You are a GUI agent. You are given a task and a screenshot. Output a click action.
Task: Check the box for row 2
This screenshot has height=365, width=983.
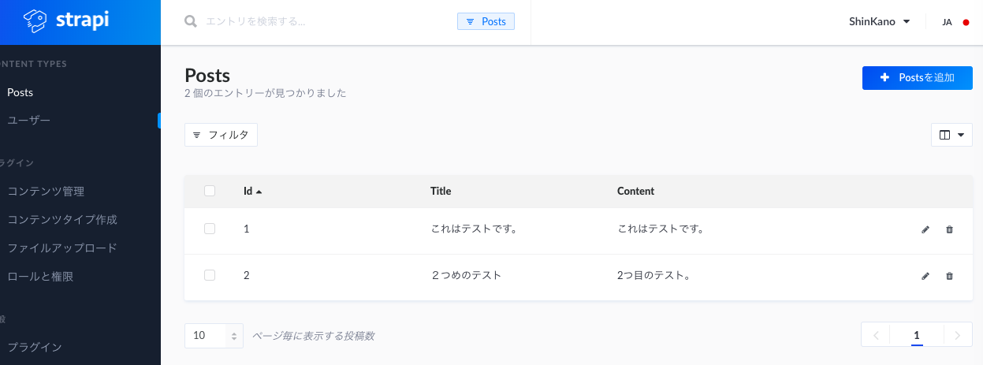click(210, 275)
